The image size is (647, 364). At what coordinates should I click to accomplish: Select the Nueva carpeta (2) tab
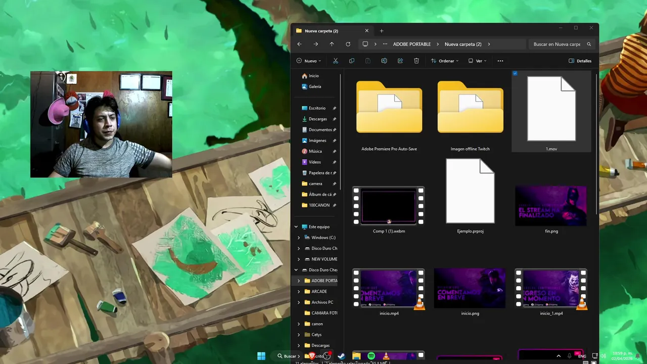coord(333,31)
